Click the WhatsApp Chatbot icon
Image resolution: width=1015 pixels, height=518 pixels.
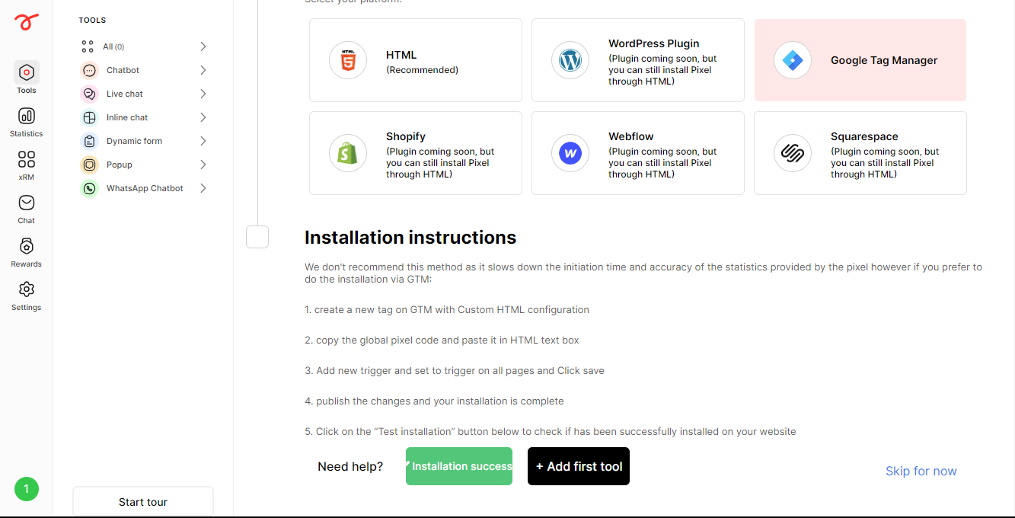coord(89,188)
